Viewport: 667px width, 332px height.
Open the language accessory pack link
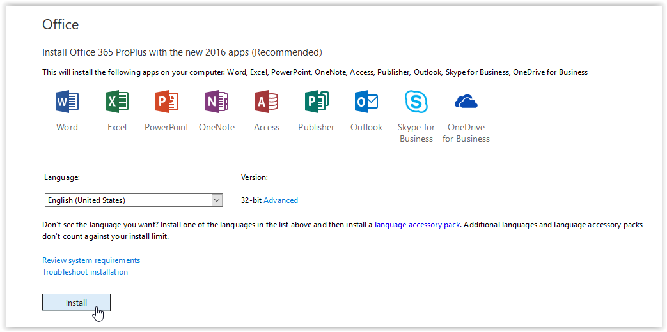click(418, 225)
